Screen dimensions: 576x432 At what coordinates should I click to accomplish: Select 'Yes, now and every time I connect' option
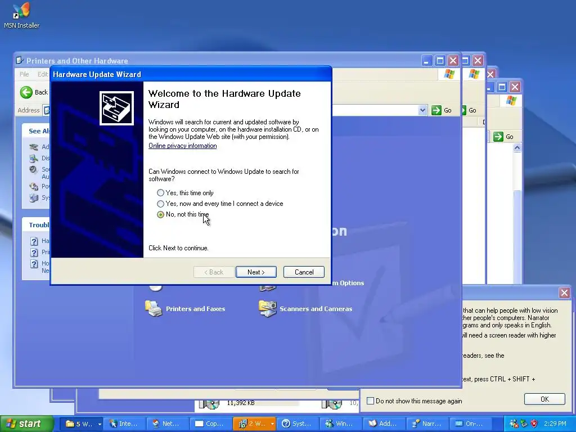[x=220, y=204]
